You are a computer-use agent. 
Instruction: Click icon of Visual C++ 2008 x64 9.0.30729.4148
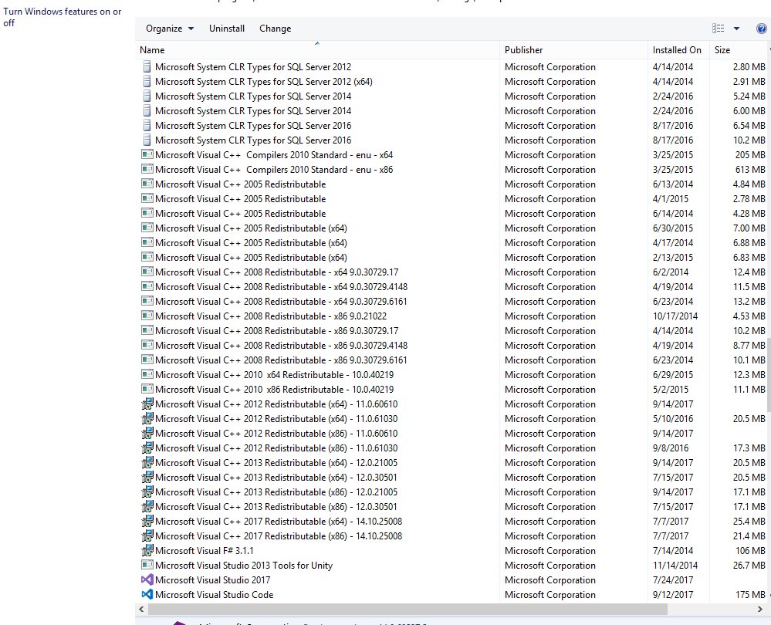click(147, 286)
